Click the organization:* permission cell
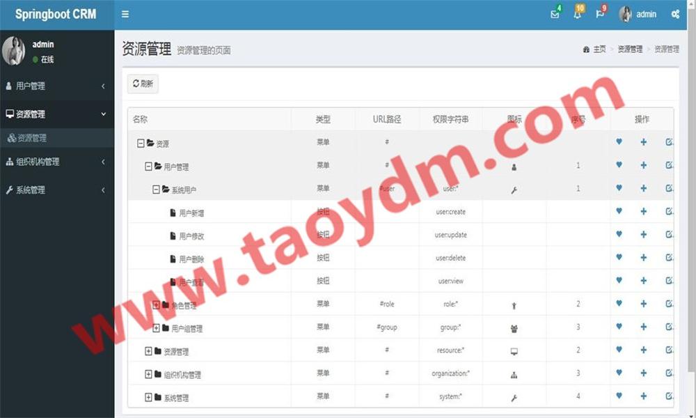Image resolution: width=696 pixels, height=418 pixels. 450,373
